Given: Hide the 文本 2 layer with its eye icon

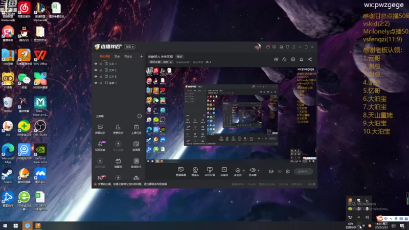Looking at the screenshot, I should 96,70.
